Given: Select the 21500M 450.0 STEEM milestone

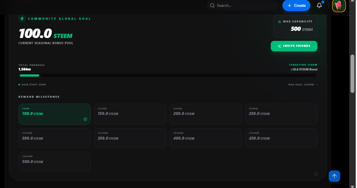Looking at the screenshot, I should pyautogui.click(x=281, y=138).
